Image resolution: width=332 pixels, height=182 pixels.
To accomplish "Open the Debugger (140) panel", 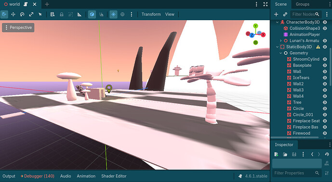I will point(38,176).
